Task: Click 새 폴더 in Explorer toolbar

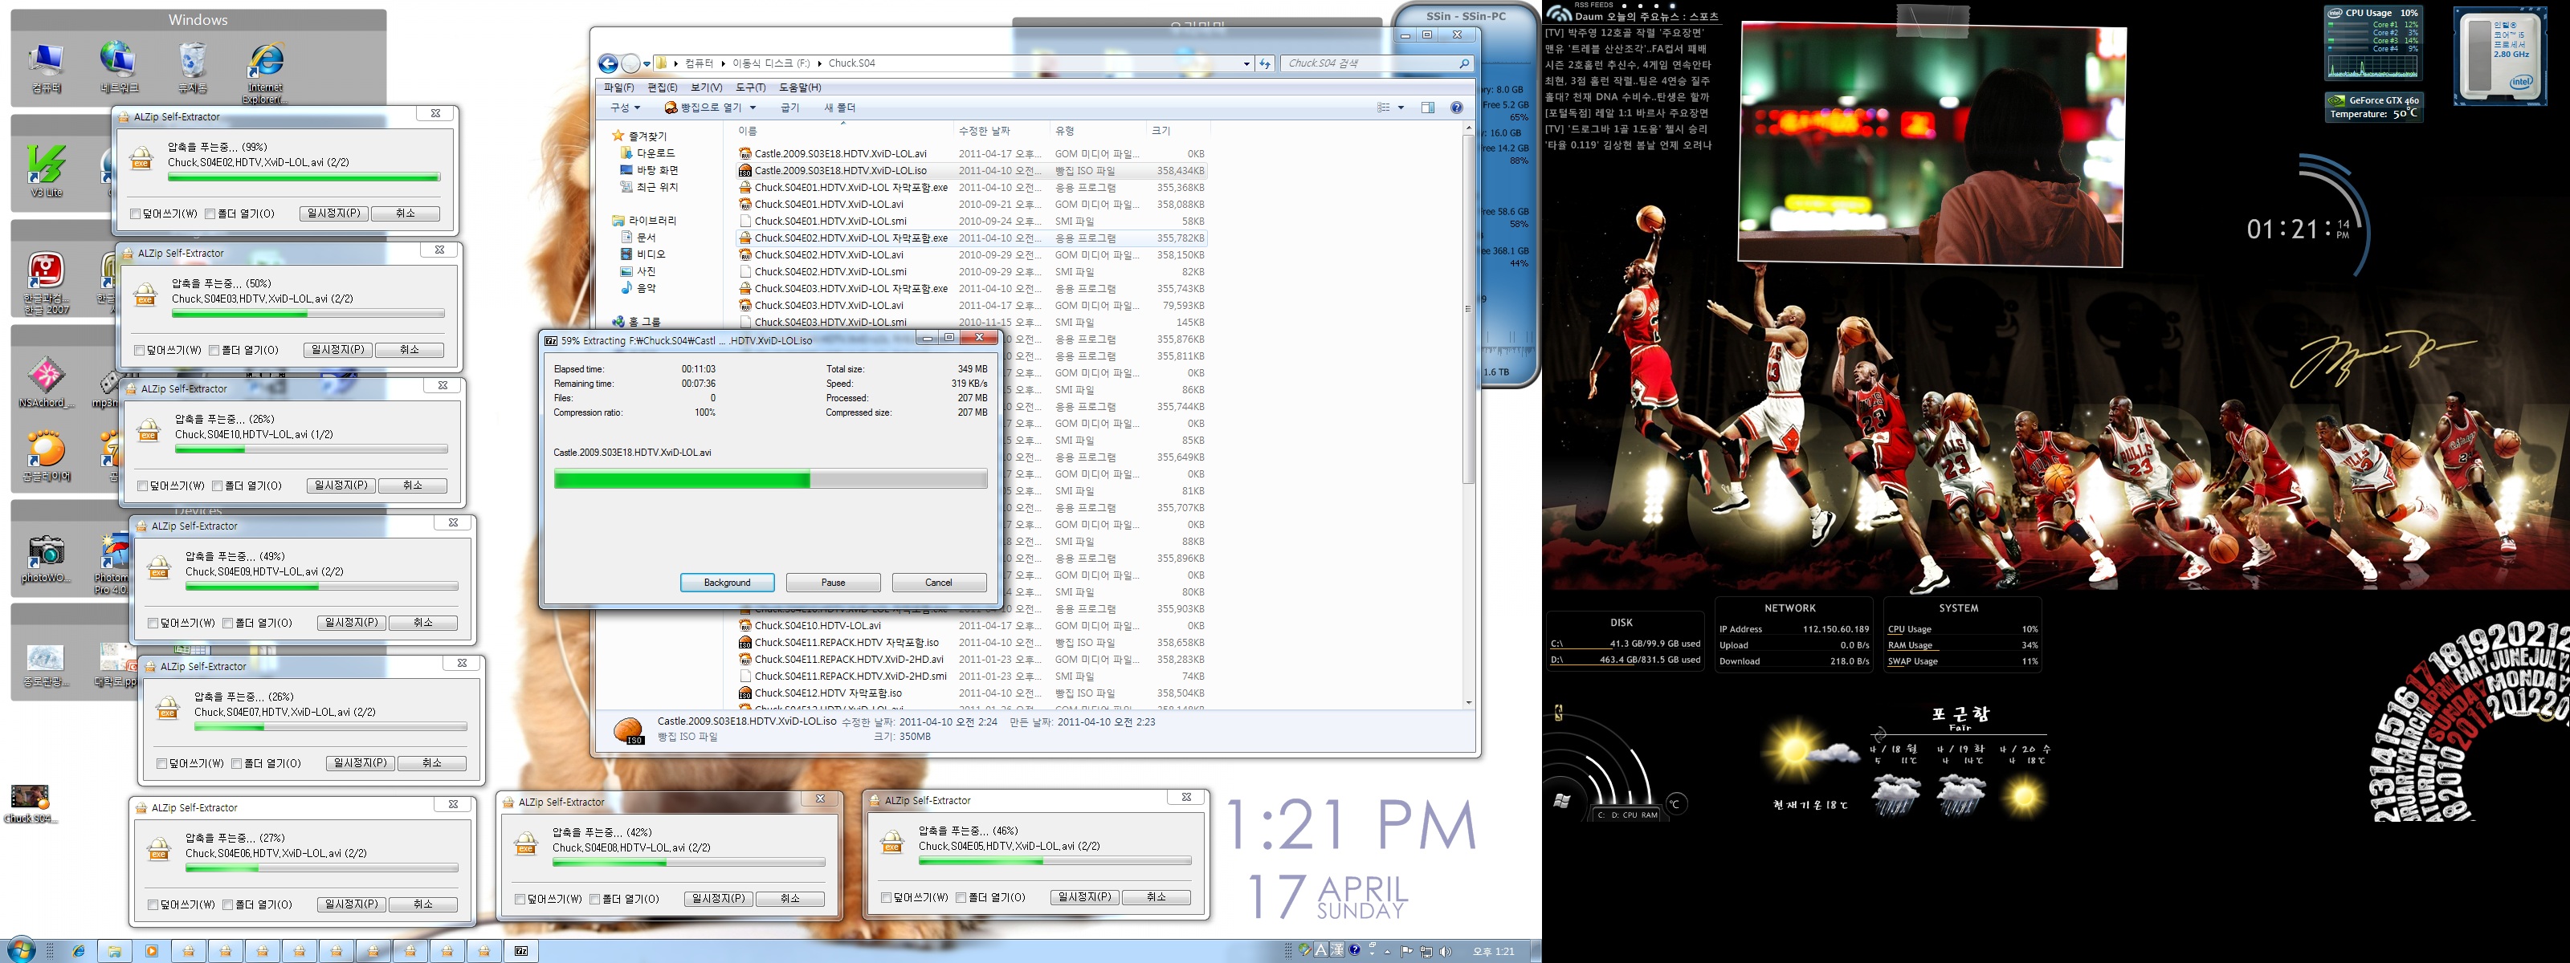Action: tap(840, 108)
